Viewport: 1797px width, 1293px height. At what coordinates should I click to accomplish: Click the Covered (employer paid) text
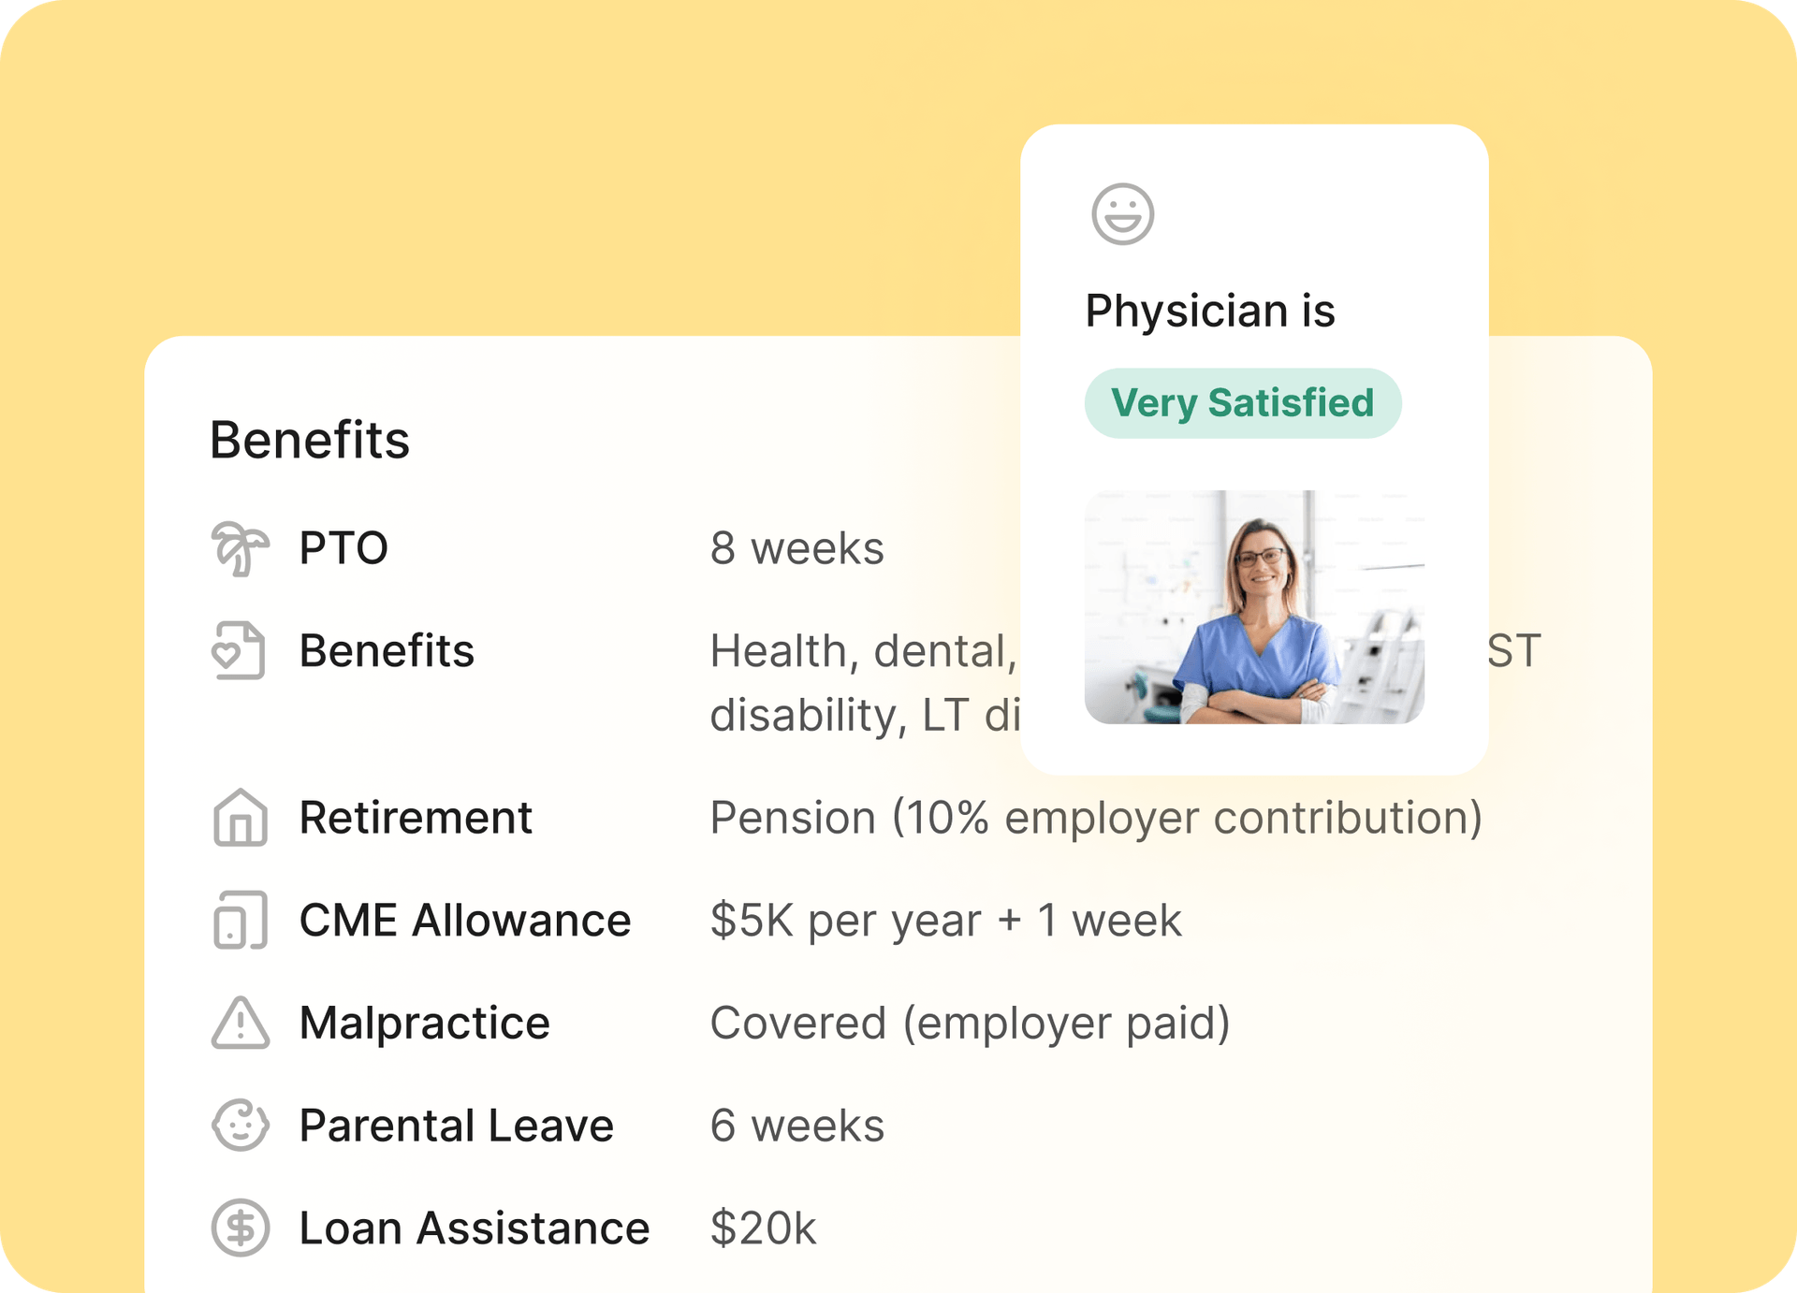pyautogui.click(x=970, y=1023)
